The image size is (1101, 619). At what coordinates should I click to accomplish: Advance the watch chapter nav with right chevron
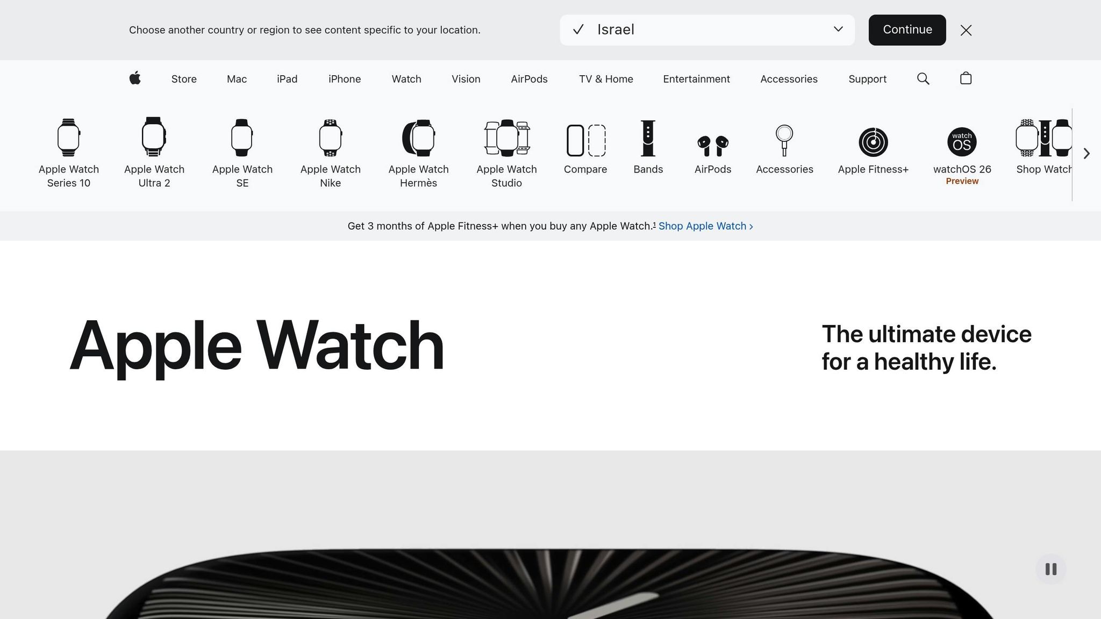(1086, 154)
